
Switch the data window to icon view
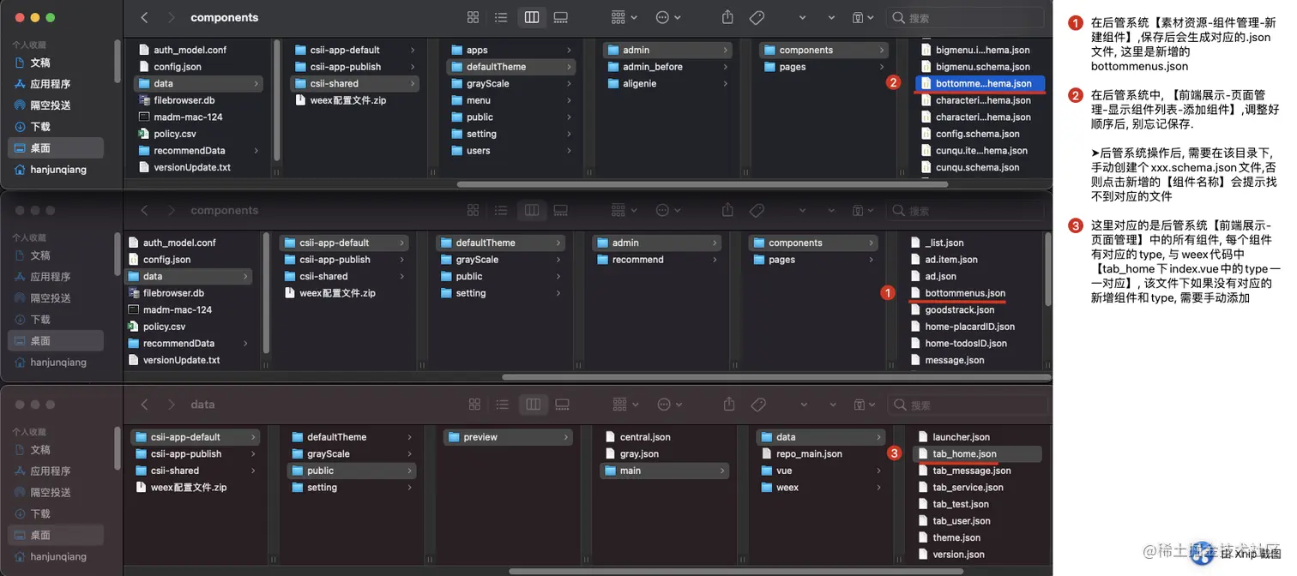point(473,404)
